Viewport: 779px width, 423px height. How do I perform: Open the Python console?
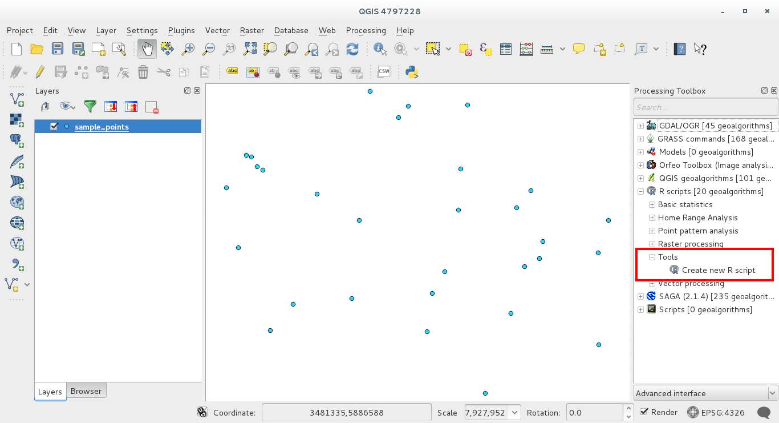tap(411, 72)
